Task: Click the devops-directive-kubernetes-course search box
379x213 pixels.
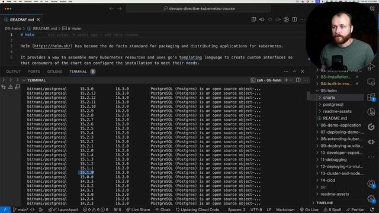Action: pos(198,9)
